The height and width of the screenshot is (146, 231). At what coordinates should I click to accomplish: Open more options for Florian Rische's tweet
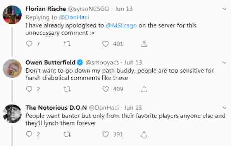click(x=224, y=8)
